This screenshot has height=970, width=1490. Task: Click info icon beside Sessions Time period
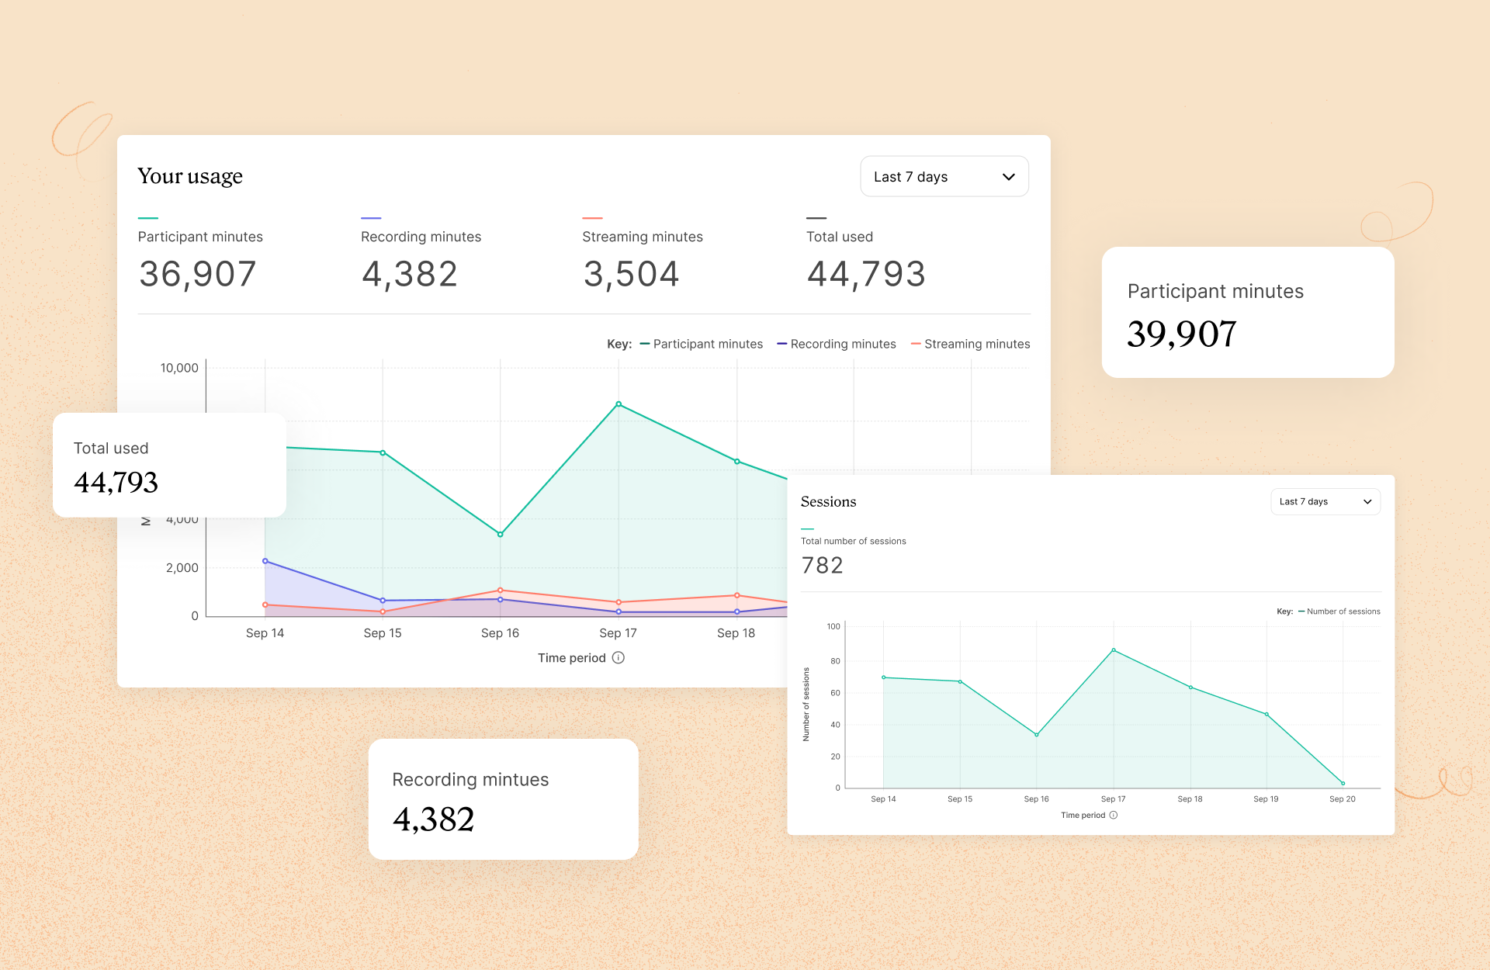pyautogui.click(x=1114, y=816)
